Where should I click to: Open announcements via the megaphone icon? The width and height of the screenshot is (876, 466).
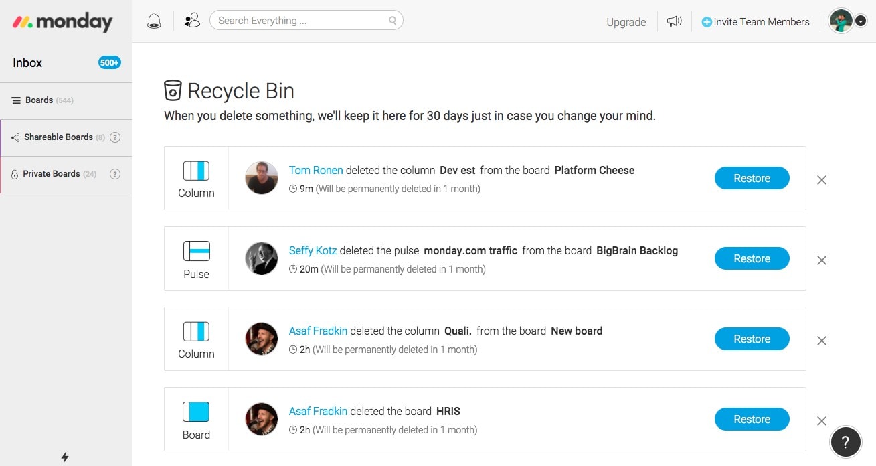674,21
